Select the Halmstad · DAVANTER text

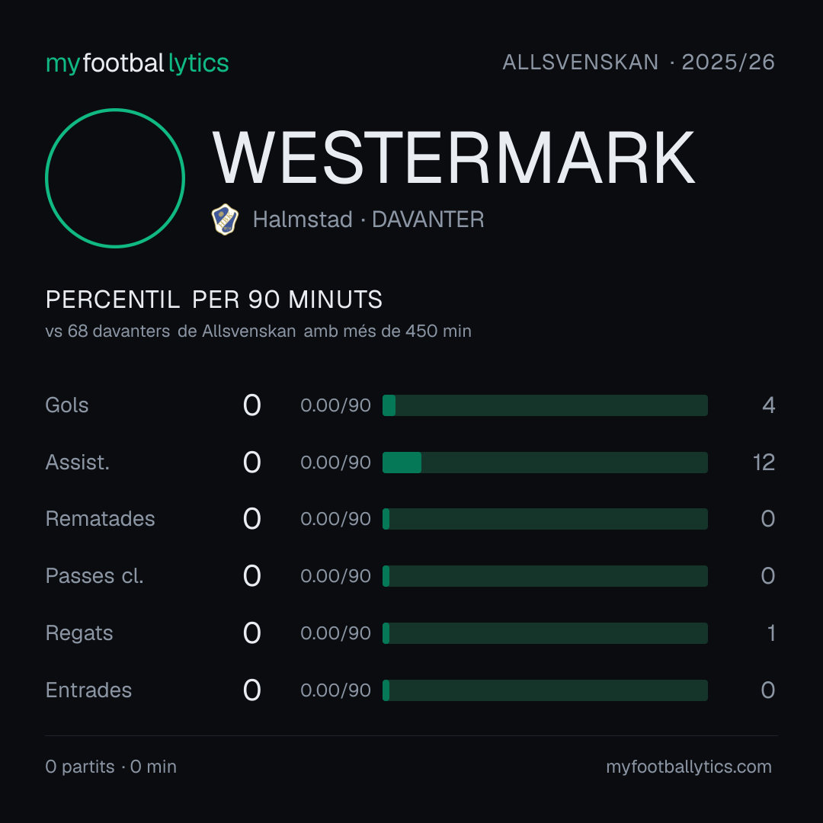click(x=369, y=219)
